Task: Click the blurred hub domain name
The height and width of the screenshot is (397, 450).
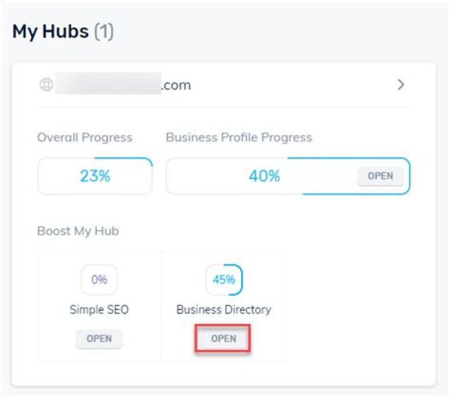Action: [x=108, y=84]
